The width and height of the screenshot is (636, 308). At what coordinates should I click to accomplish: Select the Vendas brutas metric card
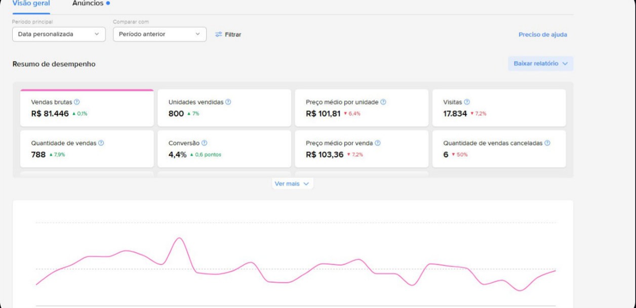[x=87, y=108]
